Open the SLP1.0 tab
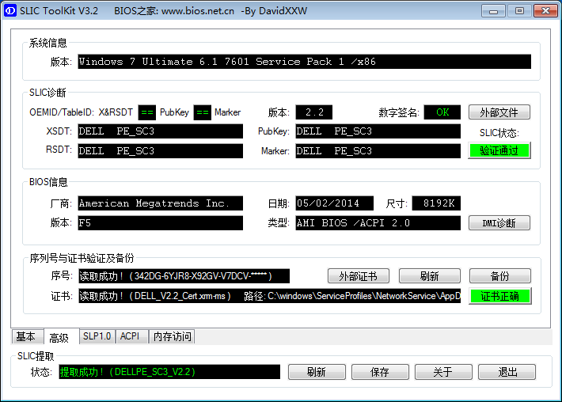 pos(97,336)
